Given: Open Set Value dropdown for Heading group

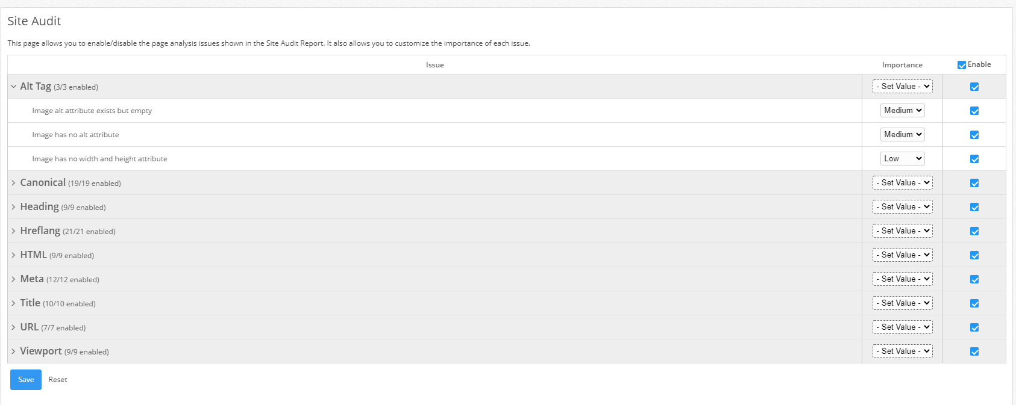Looking at the screenshot, I should point(902,207).
